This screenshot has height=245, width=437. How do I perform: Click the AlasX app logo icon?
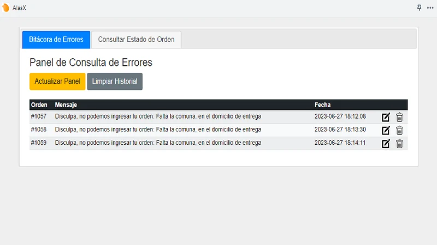pyautogui.click(x=5, y=8)
